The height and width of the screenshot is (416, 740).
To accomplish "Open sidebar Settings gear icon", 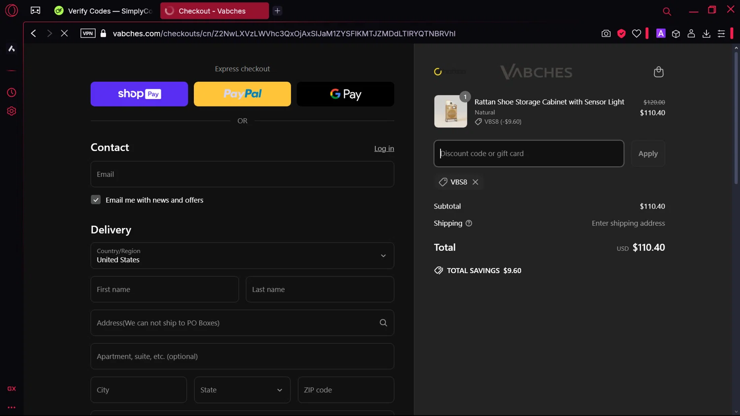I will click(x=11, y=111).
